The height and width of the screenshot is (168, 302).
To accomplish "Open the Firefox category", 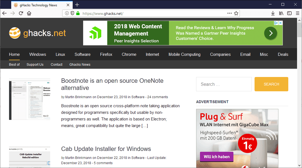I will click(106, 54).
